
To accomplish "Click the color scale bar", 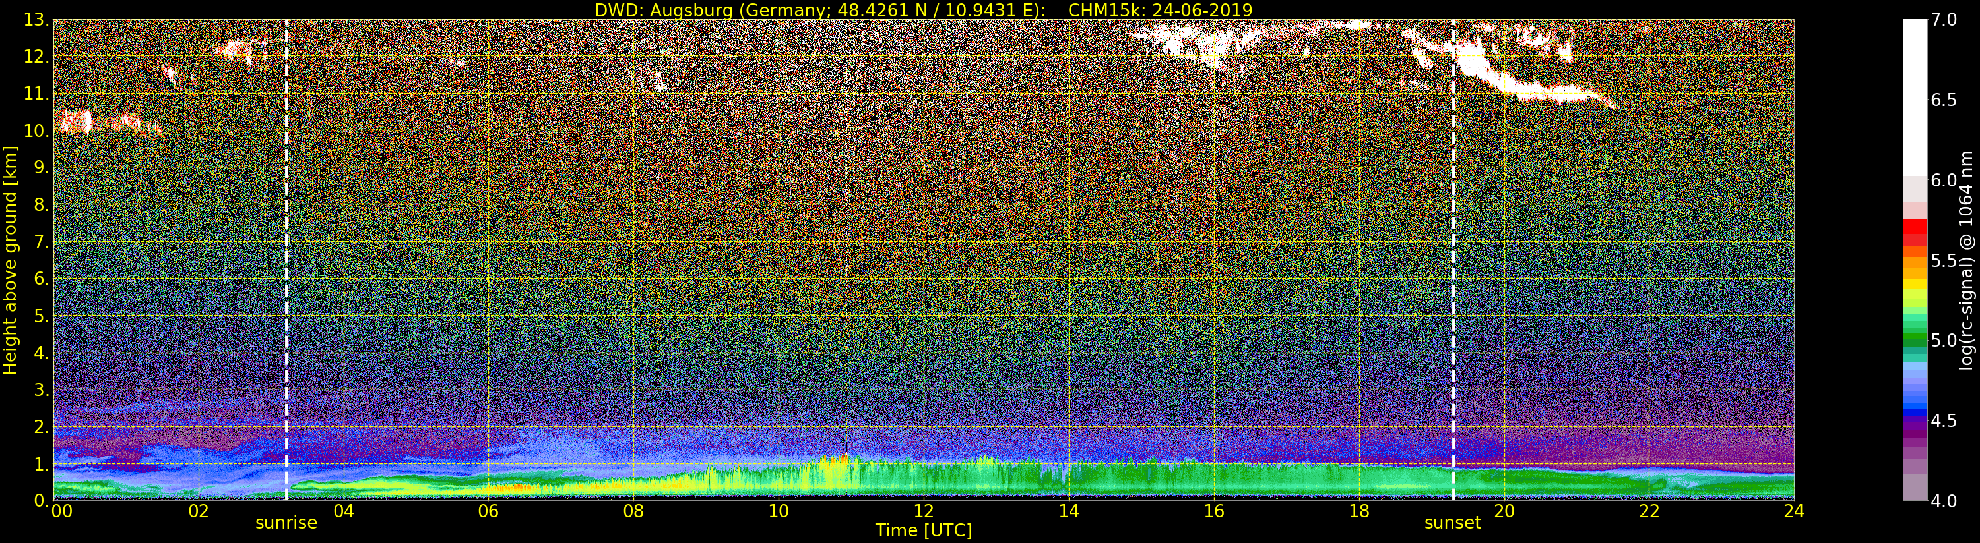I will (x=1915, y=260).
